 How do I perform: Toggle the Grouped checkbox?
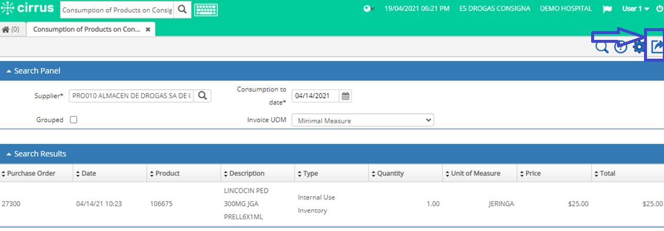(73, 120)
